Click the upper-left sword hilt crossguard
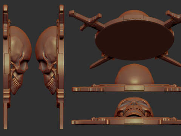The image size is (181, 136). point(91,22)
